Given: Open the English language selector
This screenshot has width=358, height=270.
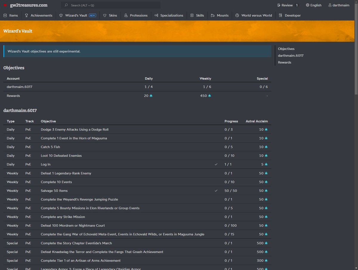Looking at the screenshot, I should click(x=314, y=5).
